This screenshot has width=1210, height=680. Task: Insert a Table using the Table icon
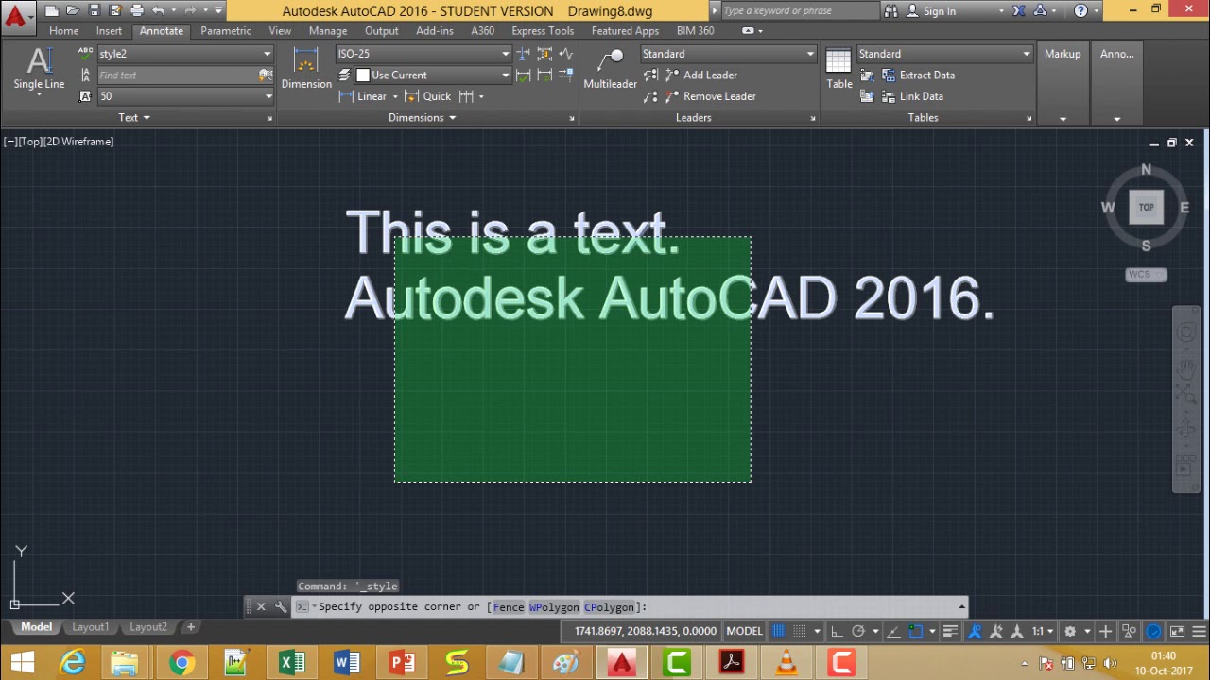pos(838,68)
